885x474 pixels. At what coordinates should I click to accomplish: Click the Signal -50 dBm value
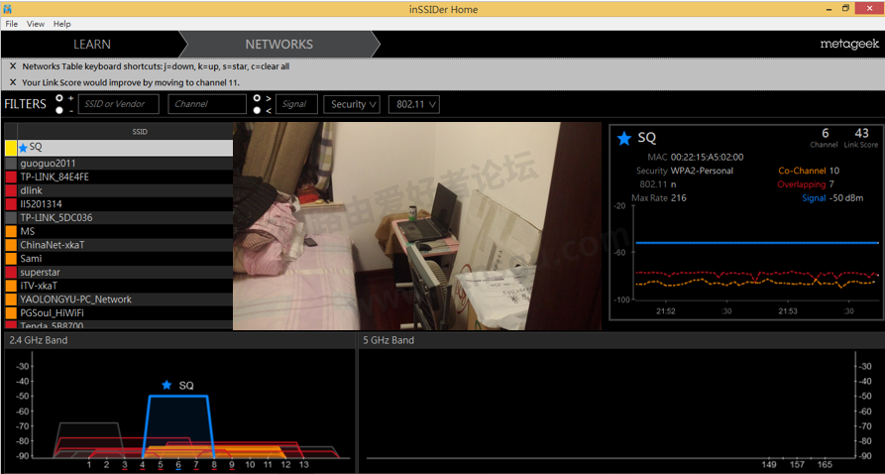[x=845, y=198]
